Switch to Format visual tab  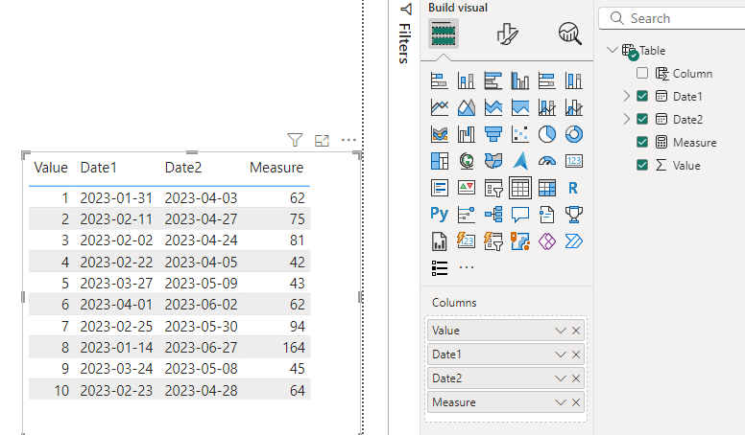tap(507, 34)
